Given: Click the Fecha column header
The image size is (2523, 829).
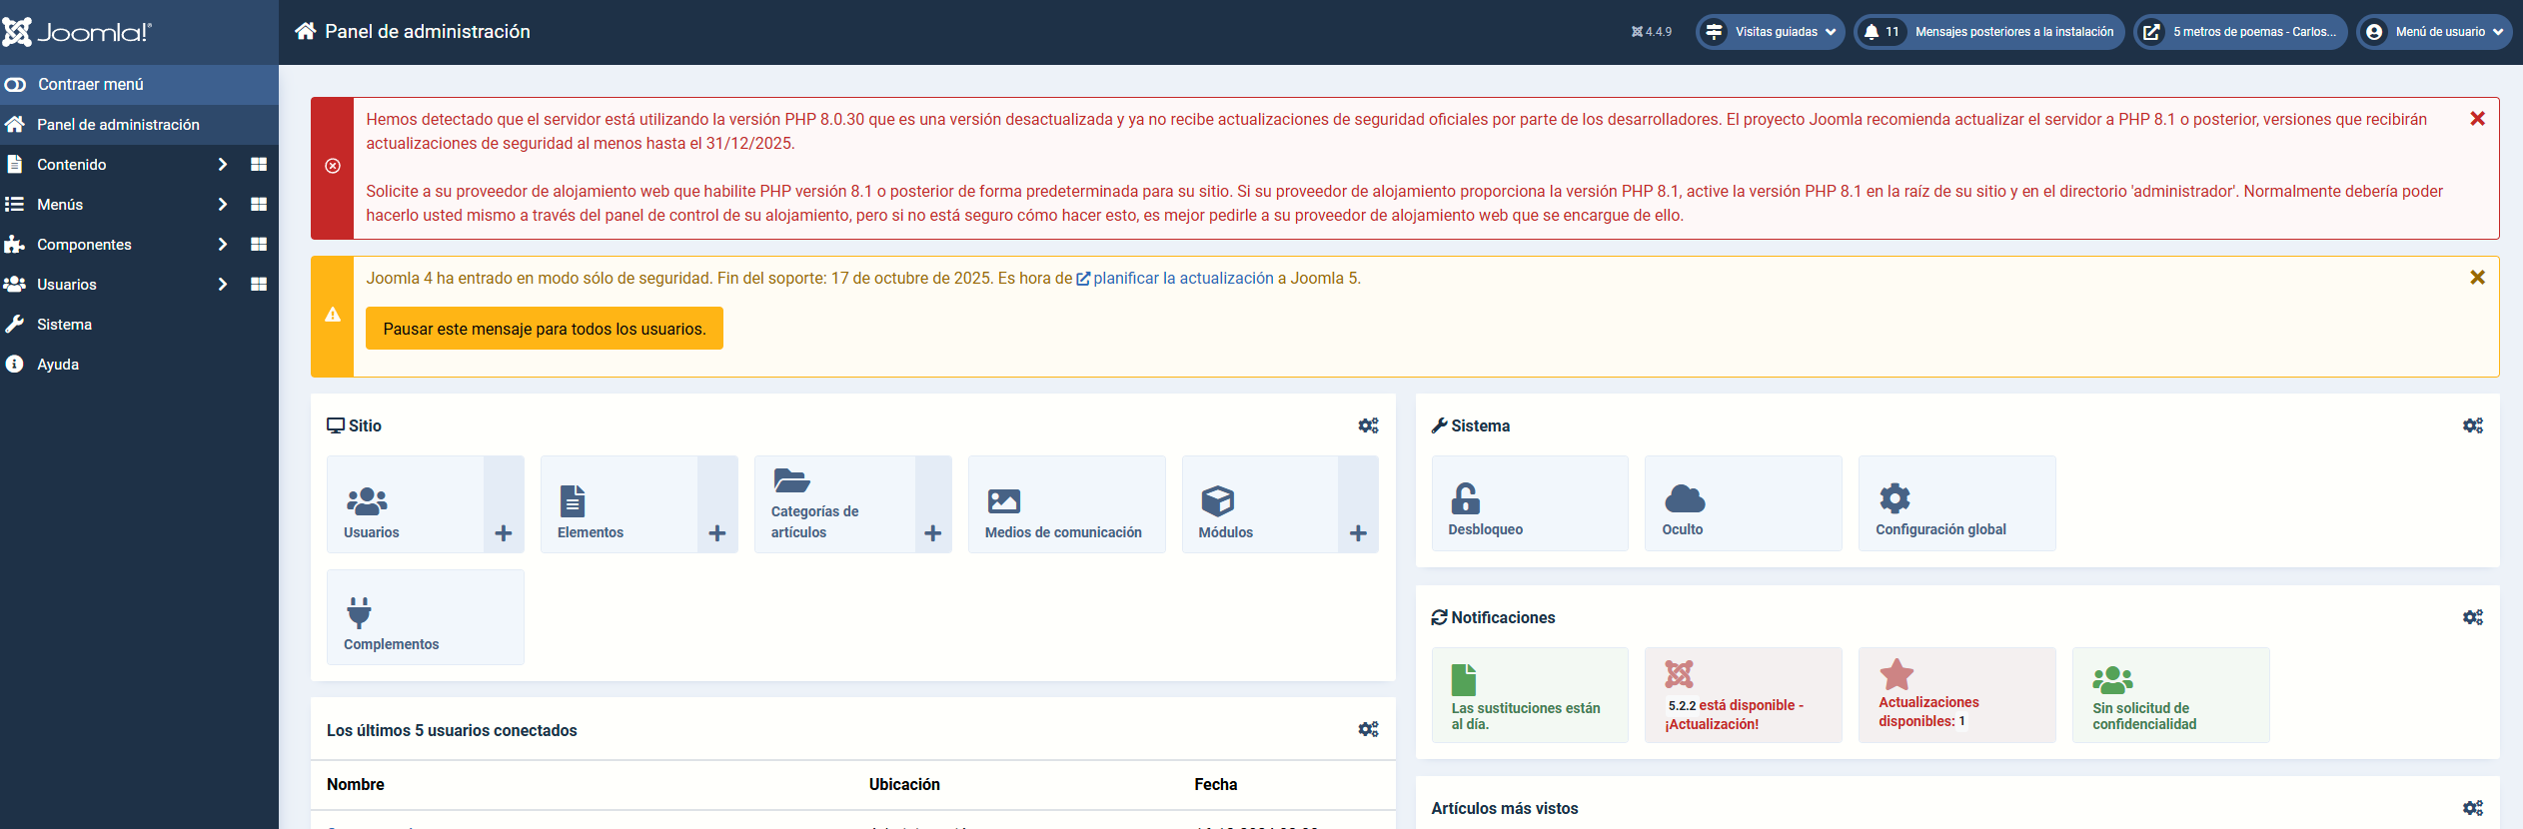Looking at the screenshot, I should pyautogui.click(x=1216, y=785).
